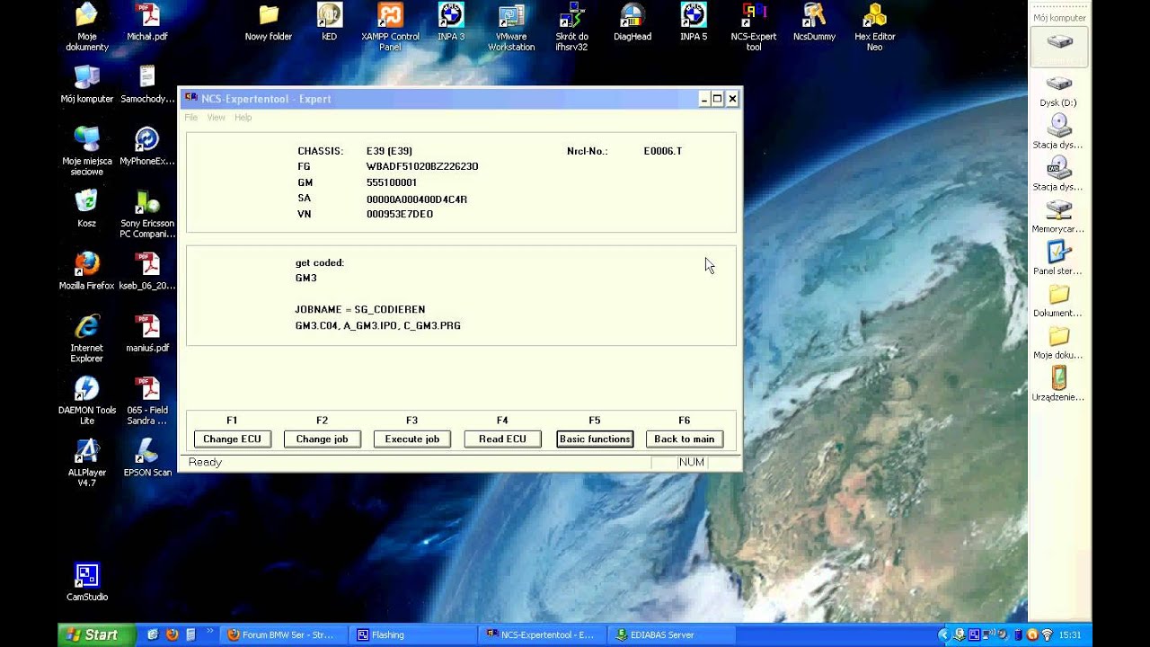Image resolution: width=1150 pixels, height=647 pixels.
Task: Select the DAEMON Tools Lite shortcut
Action: click(86, 400)
